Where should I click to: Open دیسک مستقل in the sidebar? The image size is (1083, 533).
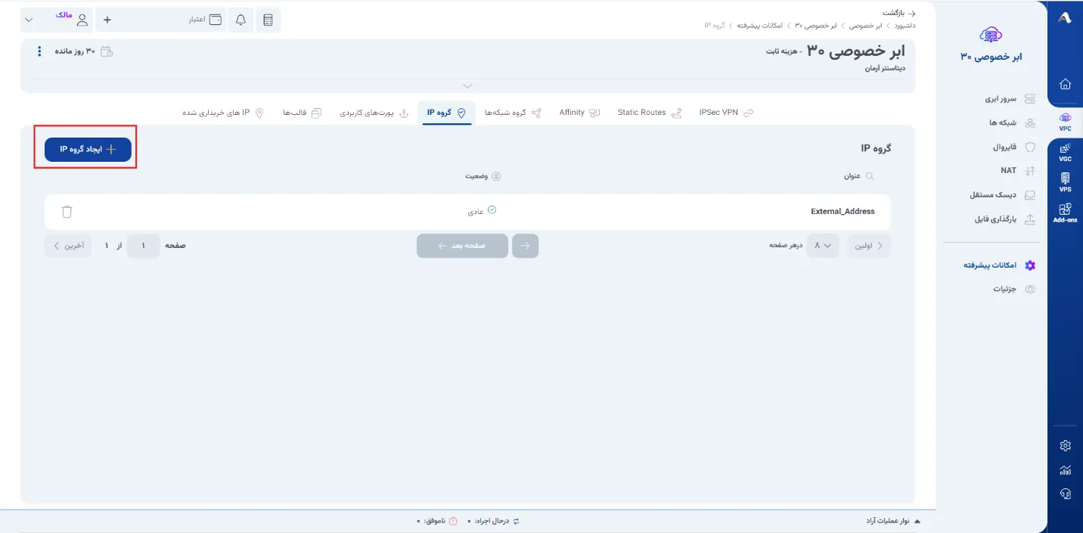[x=1002, y=195]
